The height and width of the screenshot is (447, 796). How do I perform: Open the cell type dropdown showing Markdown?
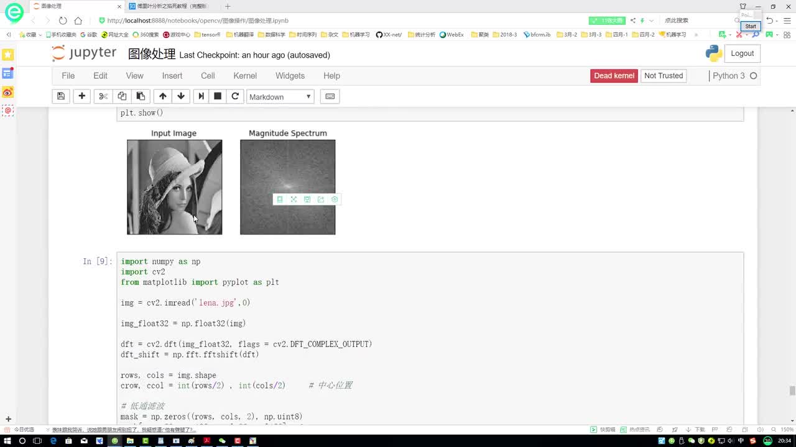(280, 97)
